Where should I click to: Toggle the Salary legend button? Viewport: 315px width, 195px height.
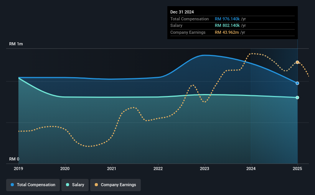75,185
